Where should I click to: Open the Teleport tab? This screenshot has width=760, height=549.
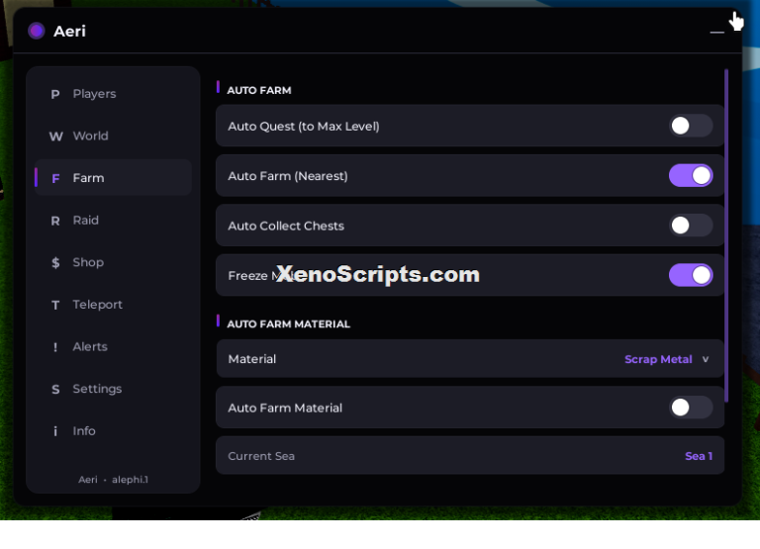[x=114, y=305]
